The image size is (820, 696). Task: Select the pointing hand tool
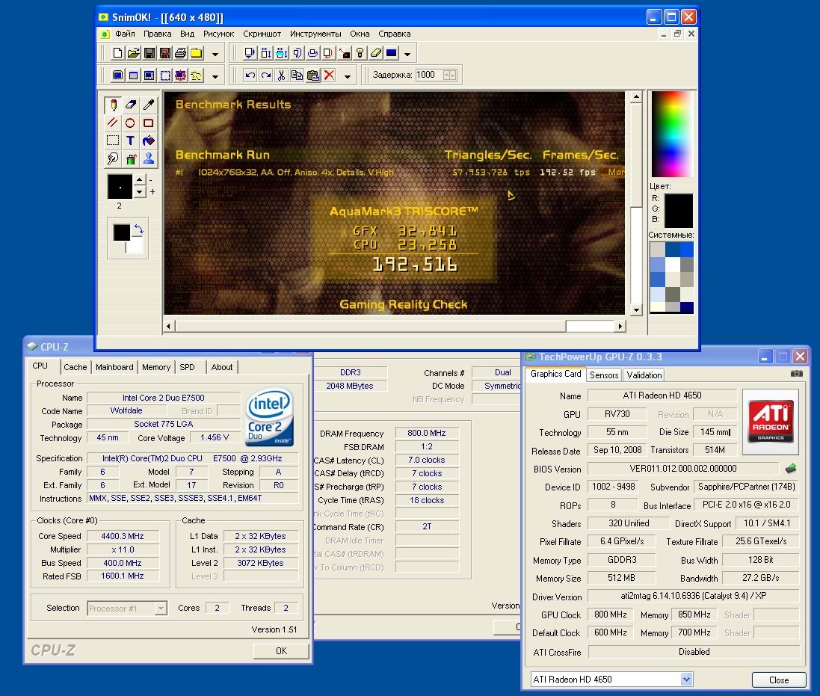[x=112, y=158]
